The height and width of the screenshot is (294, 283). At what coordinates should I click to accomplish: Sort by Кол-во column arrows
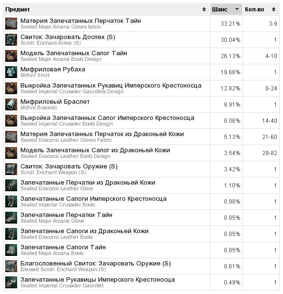274,9
